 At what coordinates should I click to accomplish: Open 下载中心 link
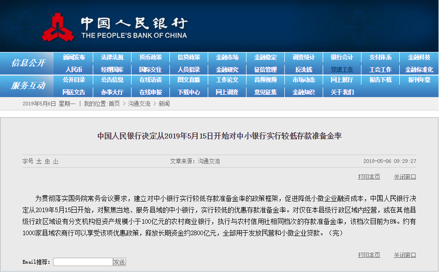(x=189, y=92)
